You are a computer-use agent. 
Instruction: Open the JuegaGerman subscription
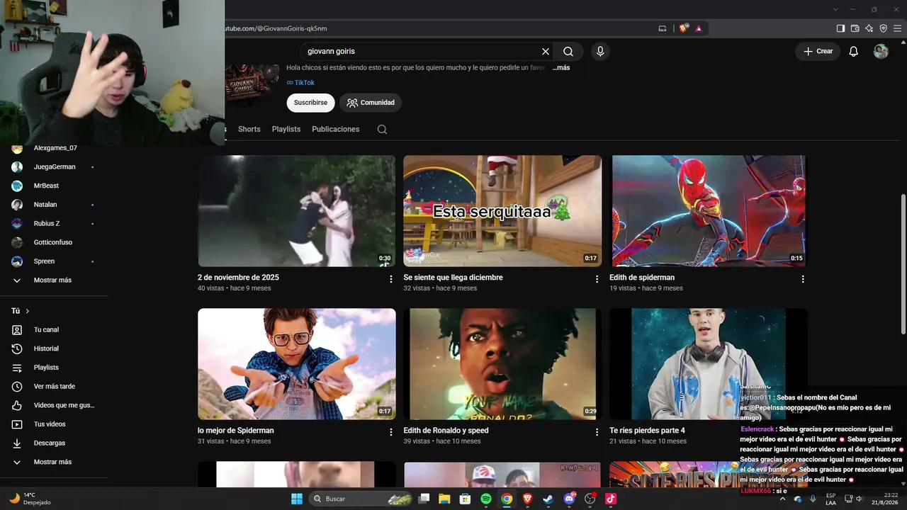tap(54, 167)
